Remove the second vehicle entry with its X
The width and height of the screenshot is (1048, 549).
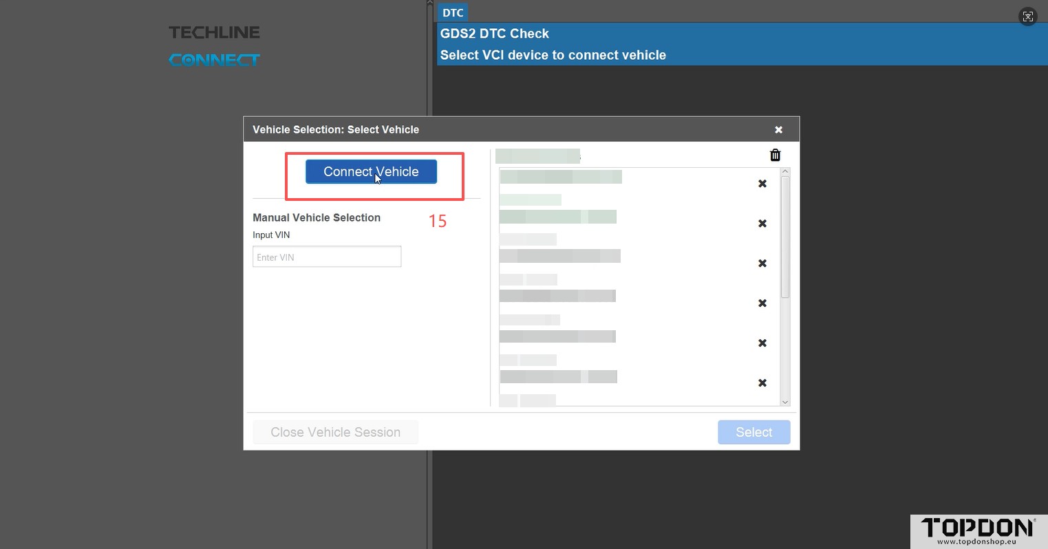pos(762,224)
